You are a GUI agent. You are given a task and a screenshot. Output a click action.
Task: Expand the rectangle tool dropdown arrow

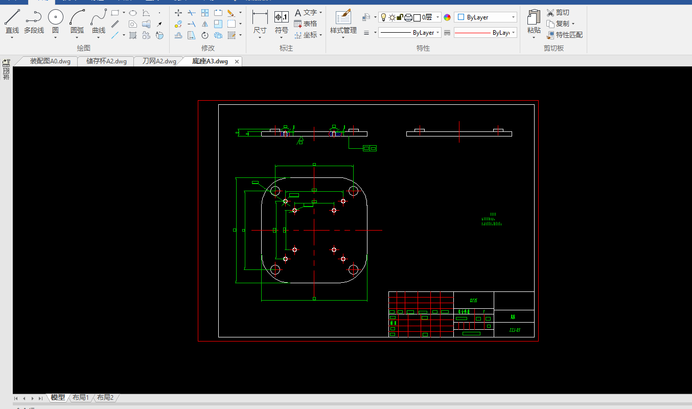pos(124,13)
